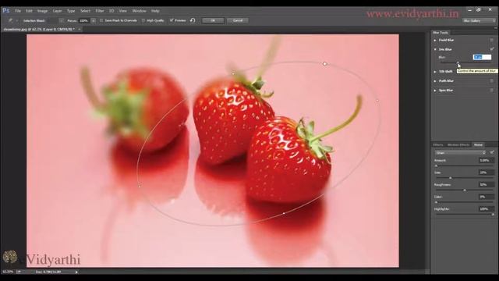This screenshot has height=281, width=499.
Task: Expand the Field Blur section
Action: [x=435, y=40]
